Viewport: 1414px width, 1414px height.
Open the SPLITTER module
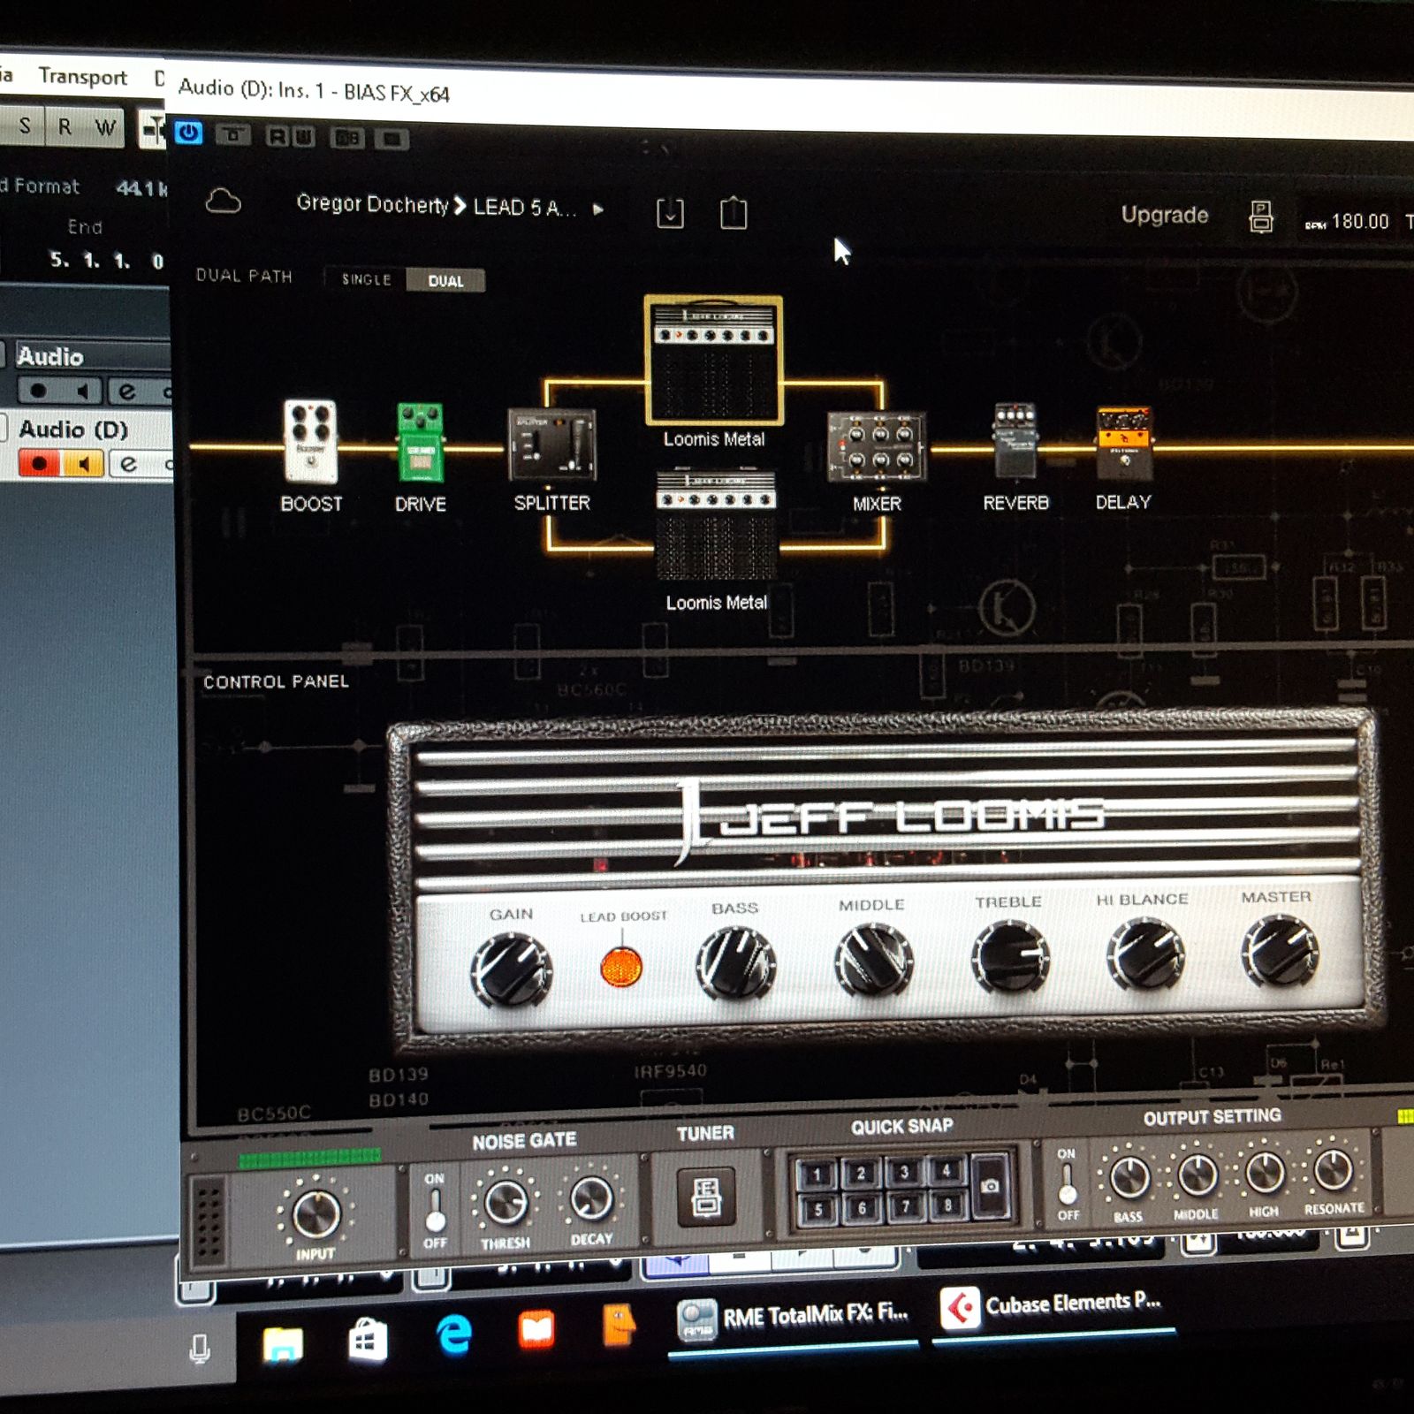coord(551,445)
